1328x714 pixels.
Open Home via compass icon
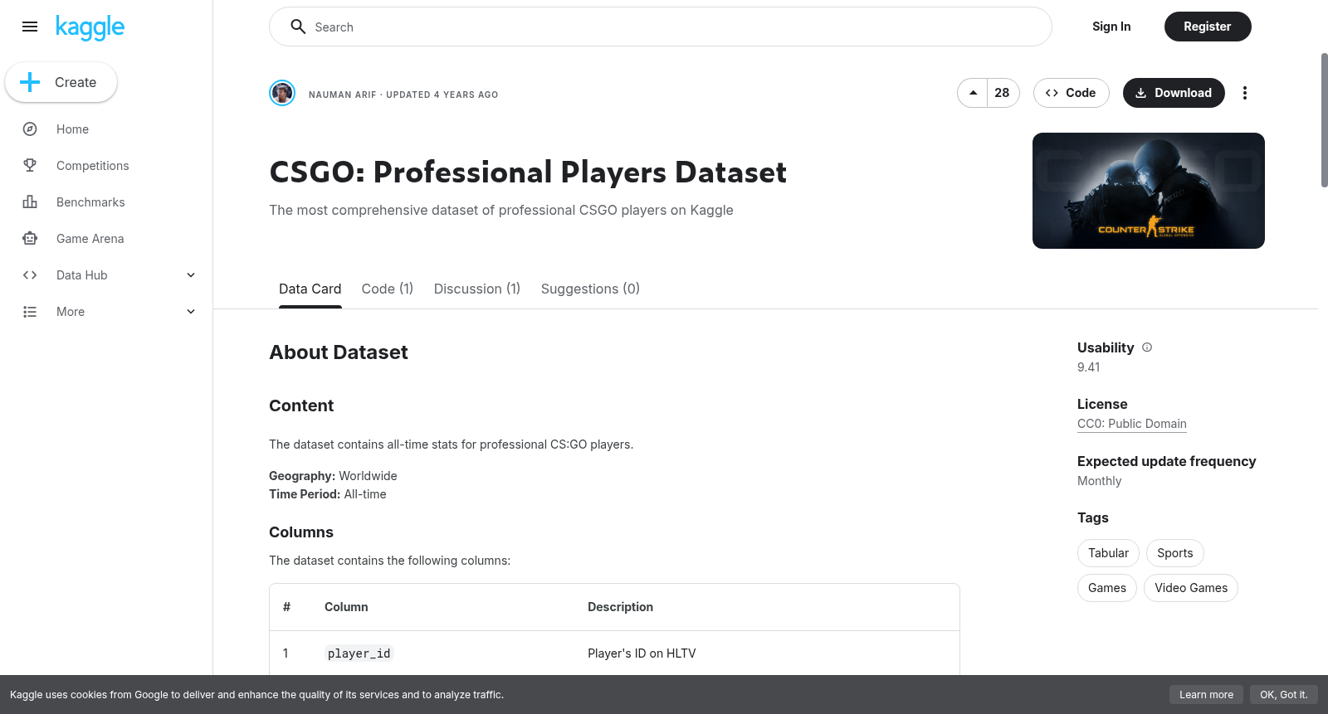30,129
